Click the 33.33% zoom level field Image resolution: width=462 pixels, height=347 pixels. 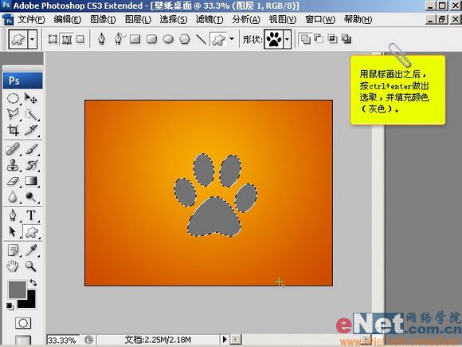[x=63, y=340]
